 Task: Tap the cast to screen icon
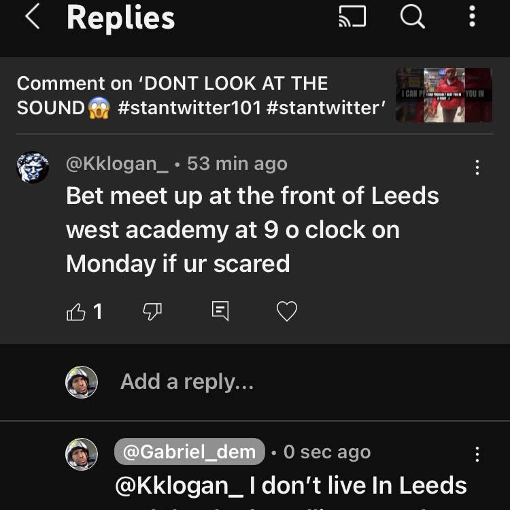[x=352, y=17]
